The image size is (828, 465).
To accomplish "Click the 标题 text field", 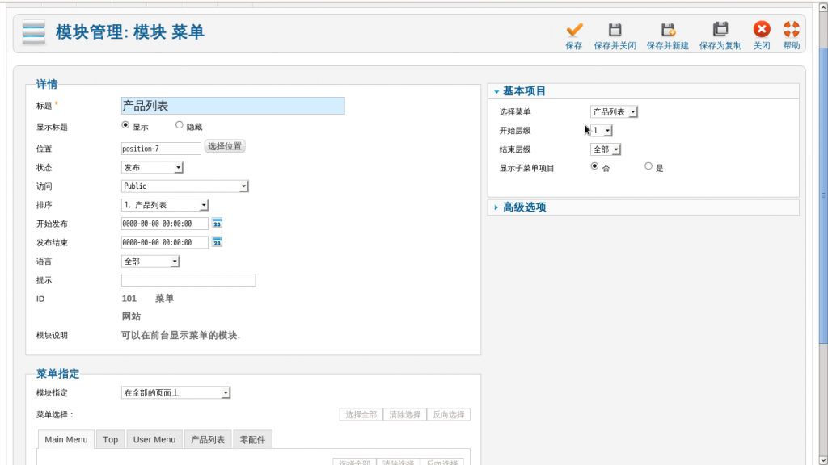I will point(233,106).
